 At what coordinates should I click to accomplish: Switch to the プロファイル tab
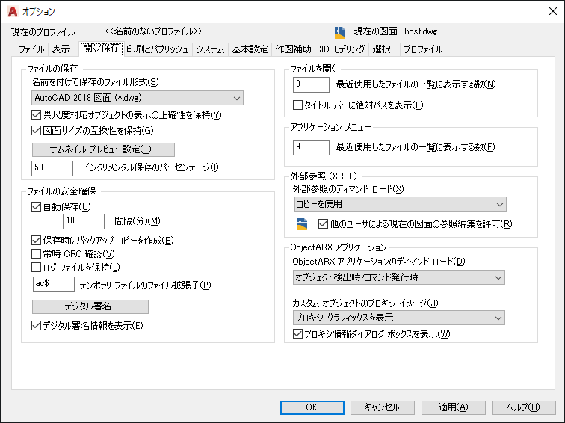(423, 49)
